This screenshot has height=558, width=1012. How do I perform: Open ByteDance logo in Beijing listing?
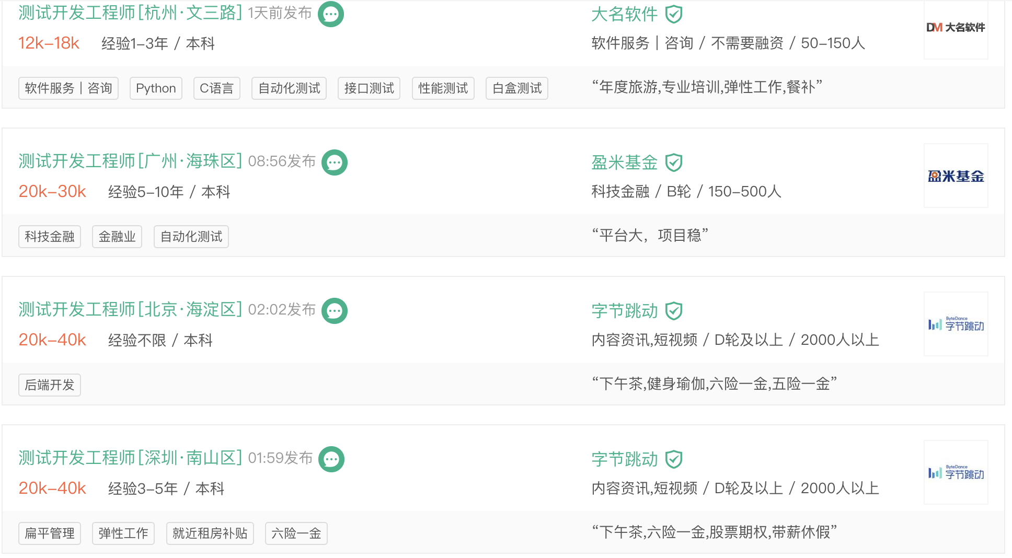coord(956,324)
